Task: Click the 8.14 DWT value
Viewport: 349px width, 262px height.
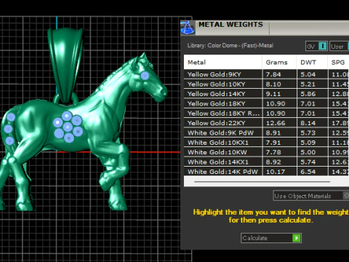Action: tap(308, 123)
